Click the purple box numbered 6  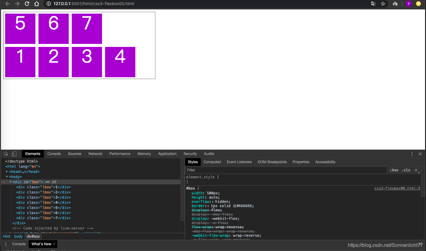(x=54, y=29)
